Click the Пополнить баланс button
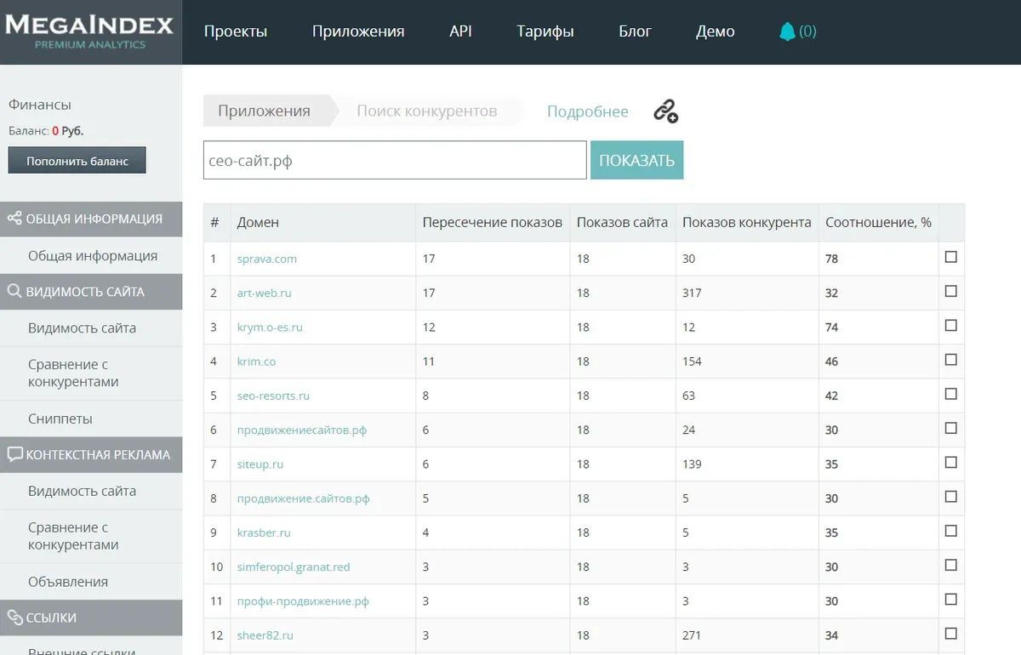This screenshot has width=1021, height=655. (x=77, y=161)
